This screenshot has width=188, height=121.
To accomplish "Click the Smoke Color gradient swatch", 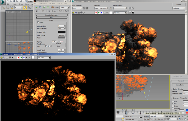I will point(62,38).
